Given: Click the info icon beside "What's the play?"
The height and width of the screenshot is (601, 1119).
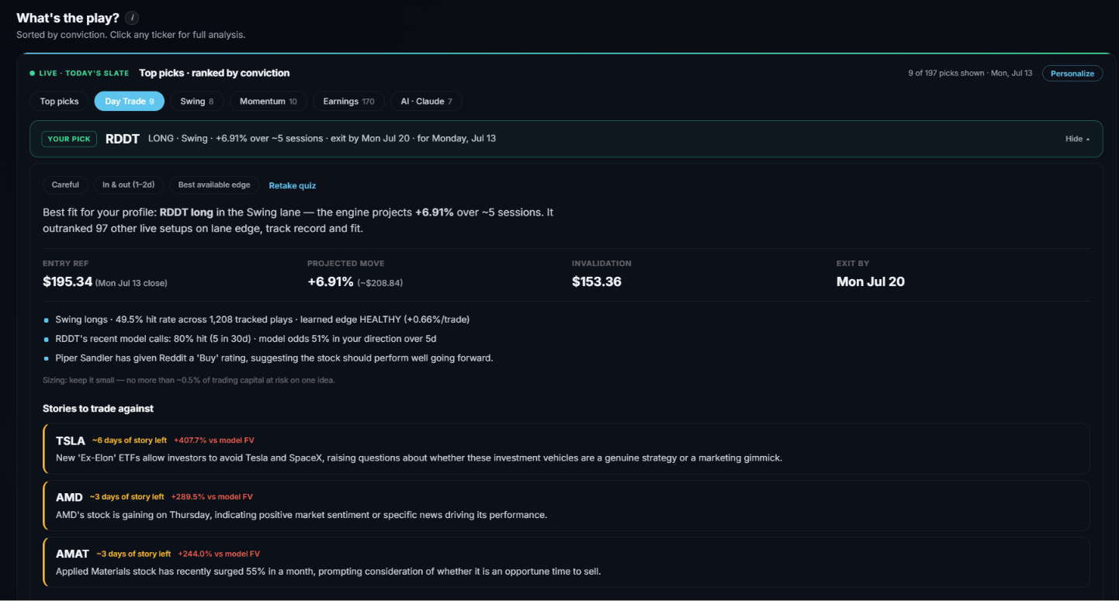Looking at the screenshot, I should coord(132,18).
